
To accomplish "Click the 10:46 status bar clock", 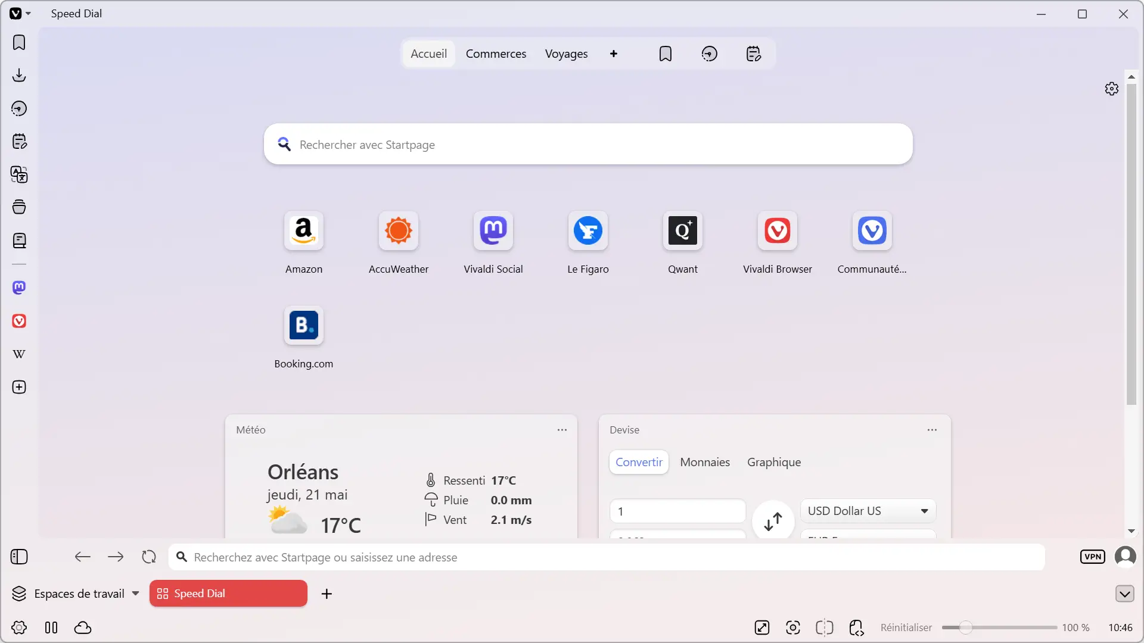I will [x=1120, y=628].
